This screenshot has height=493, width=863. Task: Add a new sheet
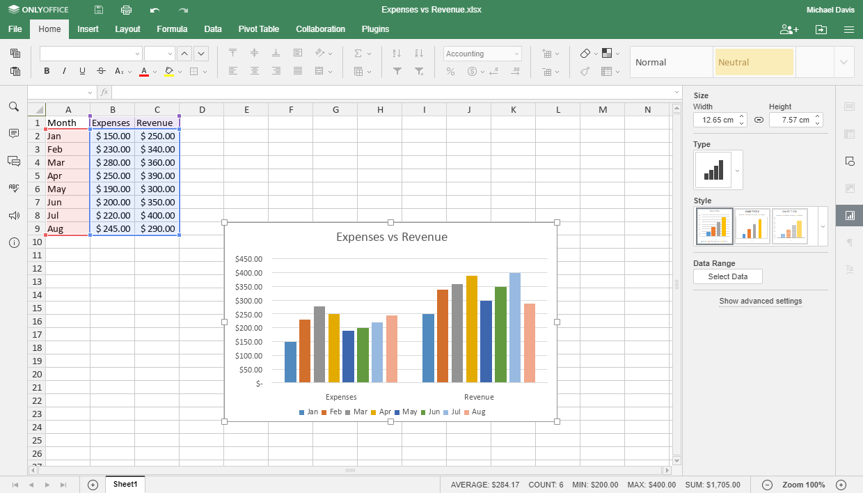(93, 485)
